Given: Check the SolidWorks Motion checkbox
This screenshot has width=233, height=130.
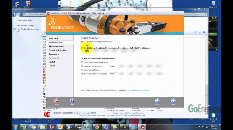Looking at the screenshot, I should (x=82, y=70).
